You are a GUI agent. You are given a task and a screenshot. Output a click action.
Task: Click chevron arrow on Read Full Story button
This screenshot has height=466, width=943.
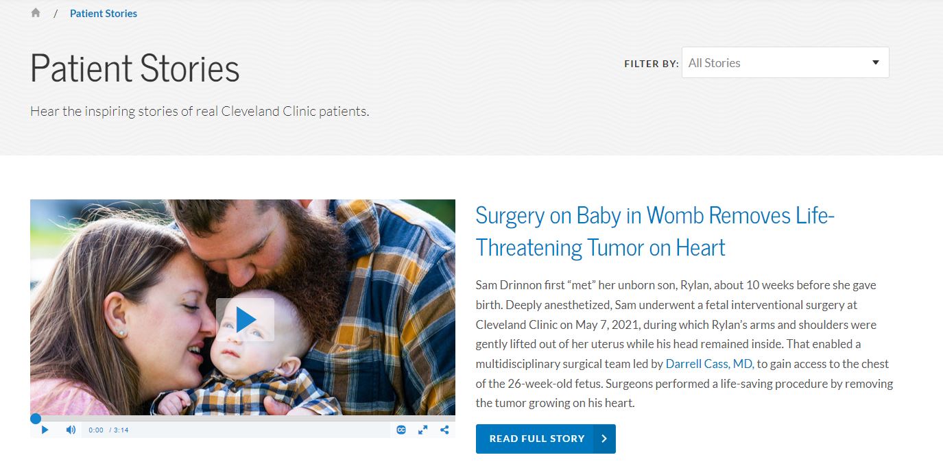(604, 439)
